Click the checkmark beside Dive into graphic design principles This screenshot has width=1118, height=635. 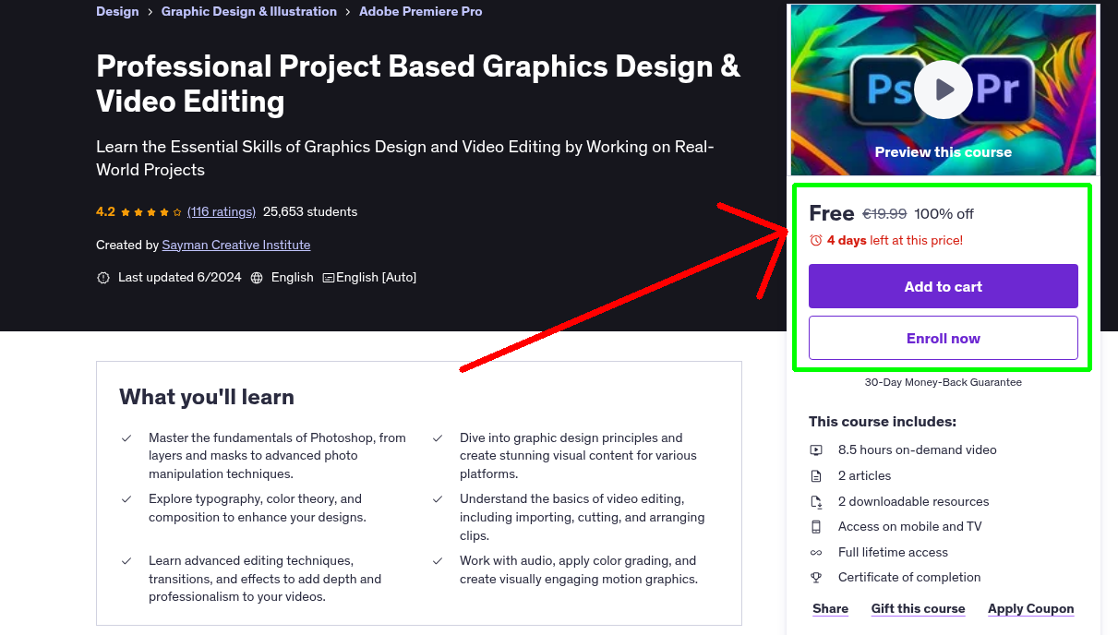click(x=438, y=438)
